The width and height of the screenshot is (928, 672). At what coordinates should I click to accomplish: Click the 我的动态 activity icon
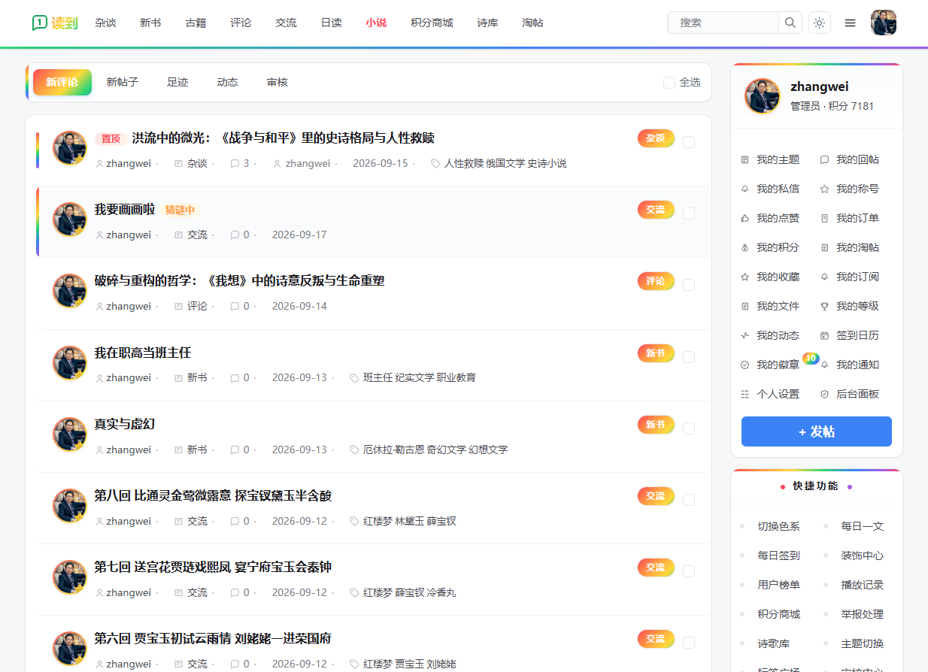[745, 336]
